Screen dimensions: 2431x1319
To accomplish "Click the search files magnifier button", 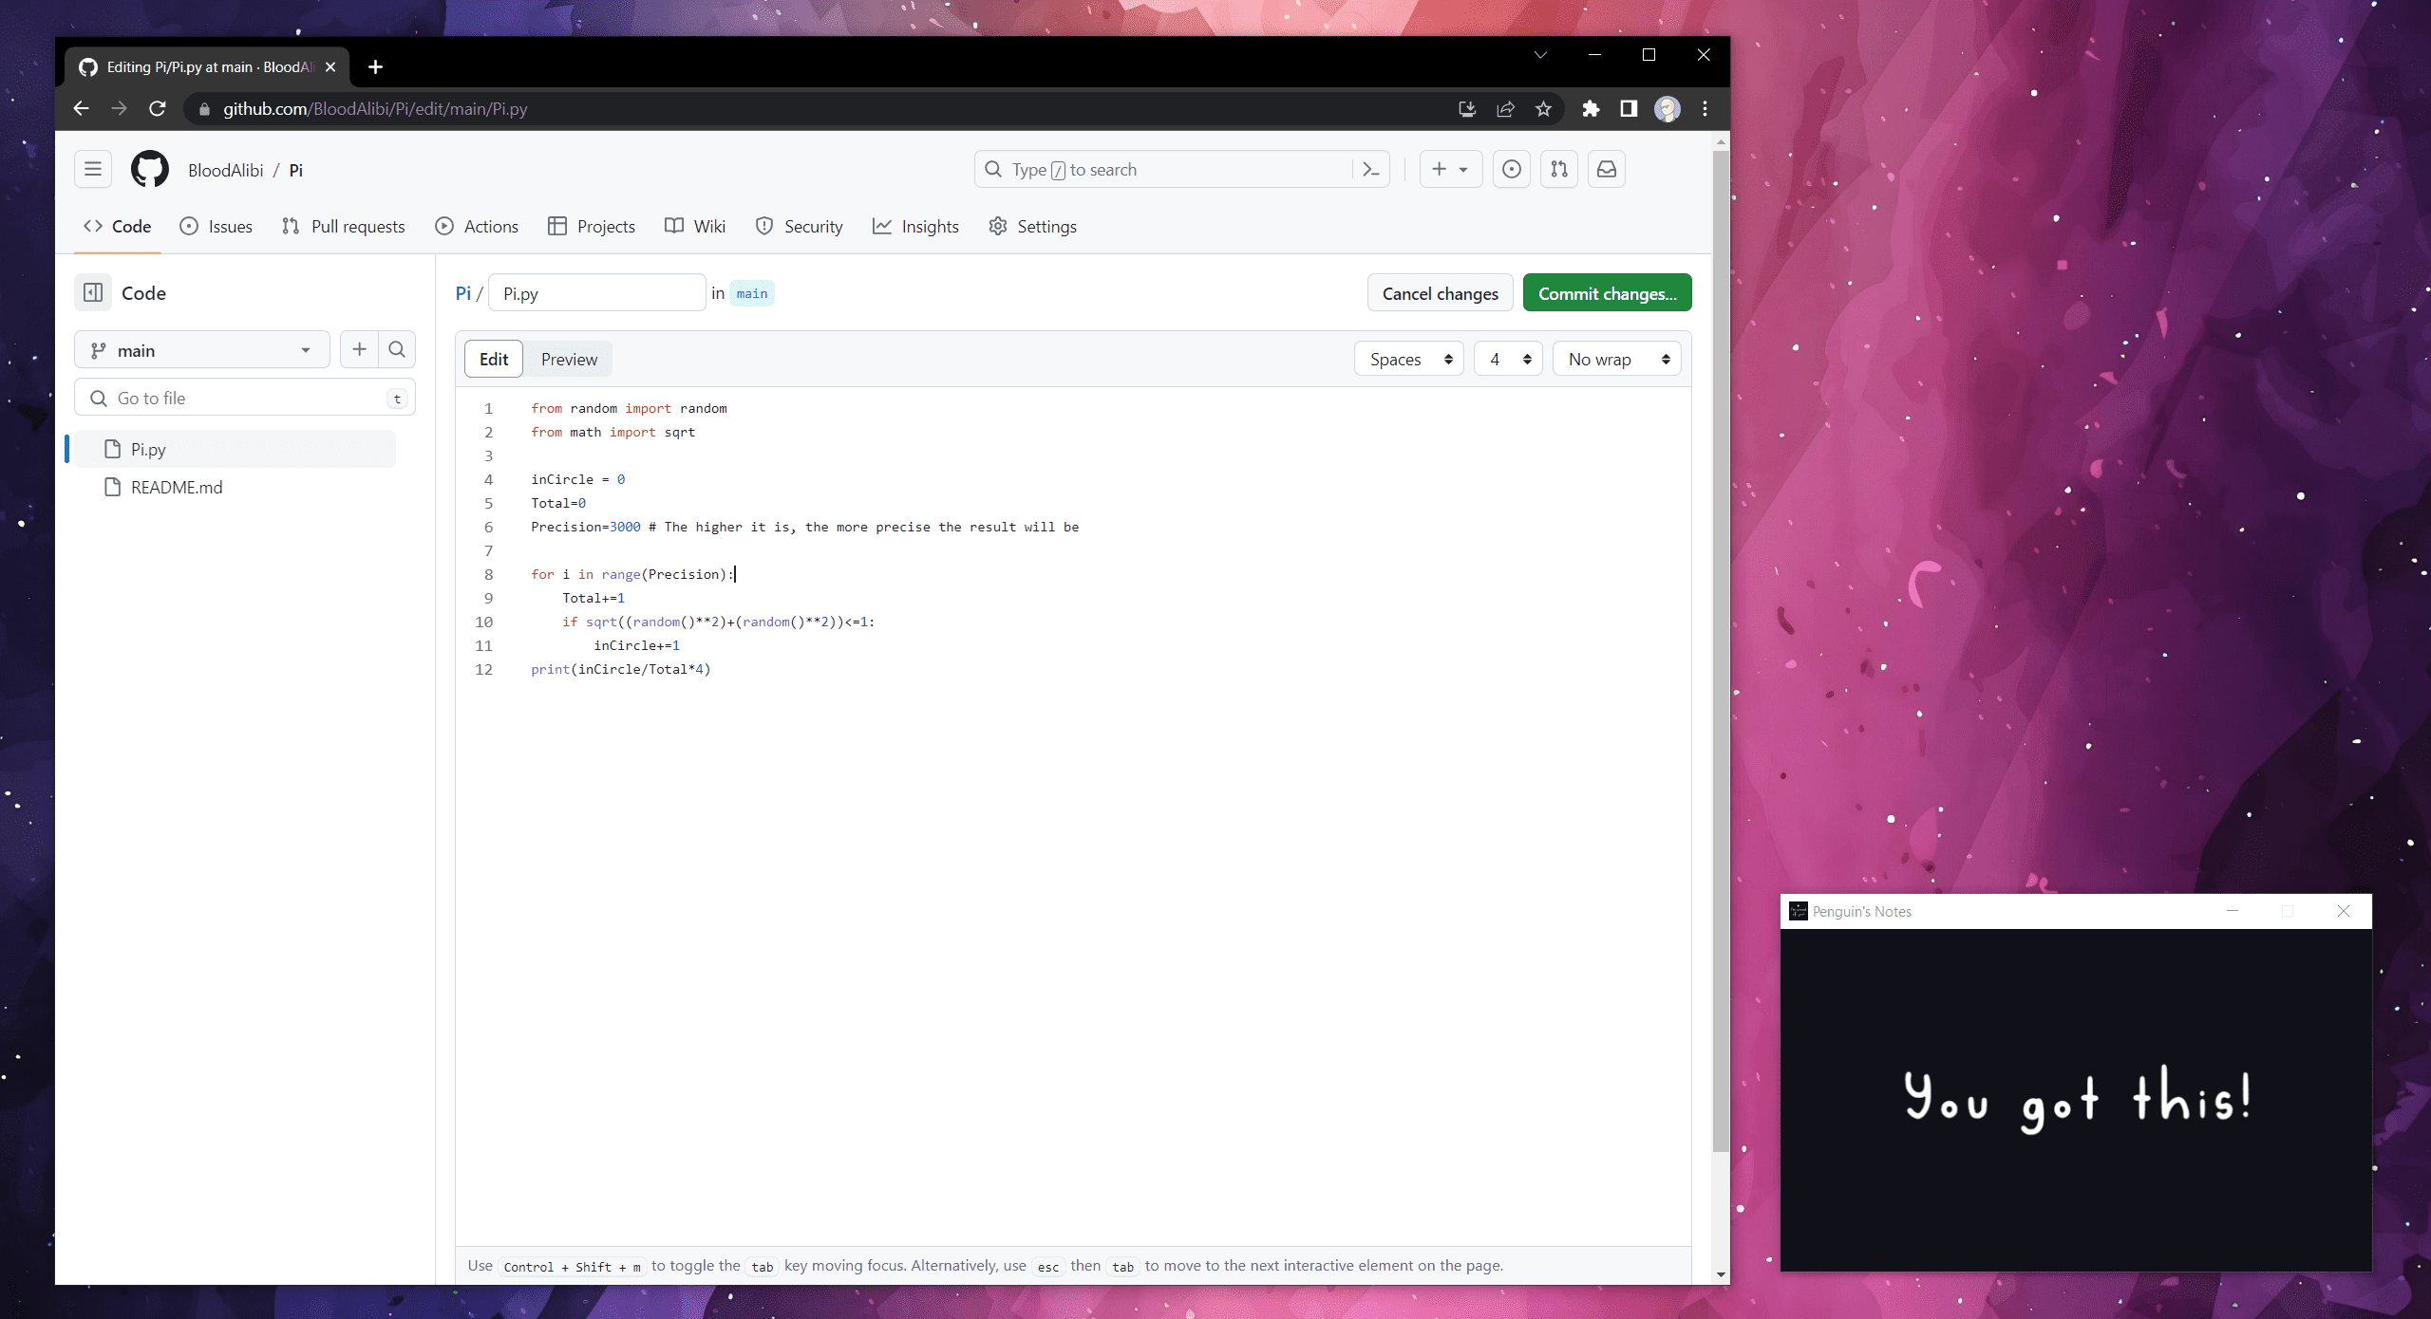I will pos(397,349).
